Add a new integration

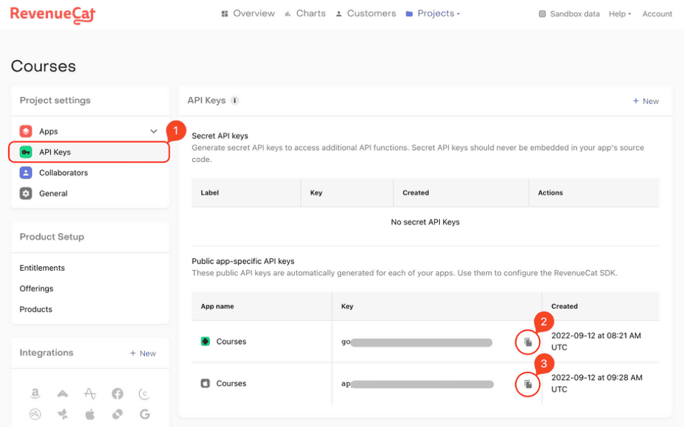[x=143, y=353]
